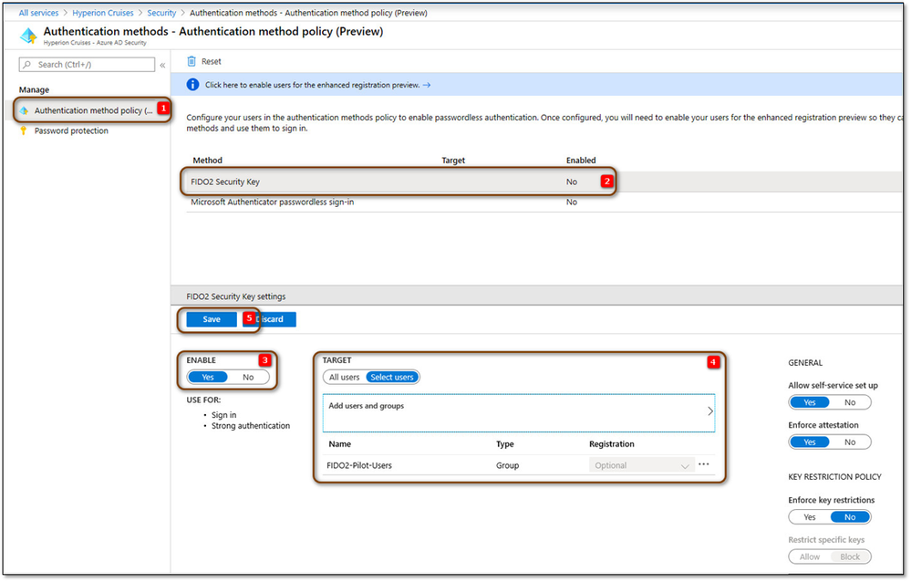Click the Target column header
Viewport: 911px width, 582px height.
click(453, 161)
